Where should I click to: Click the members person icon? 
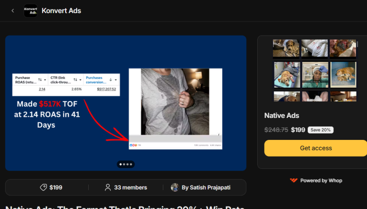108,188
